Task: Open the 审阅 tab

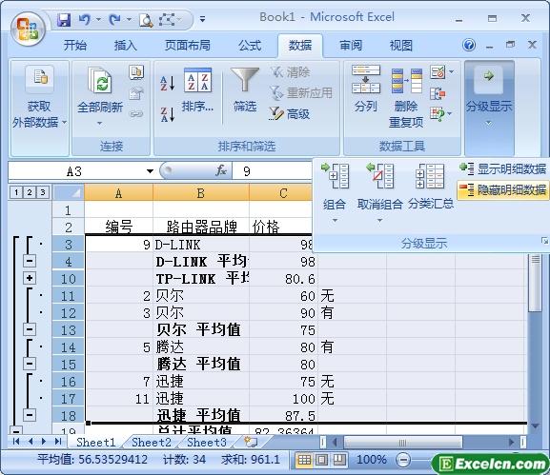Action: (351, 46)
